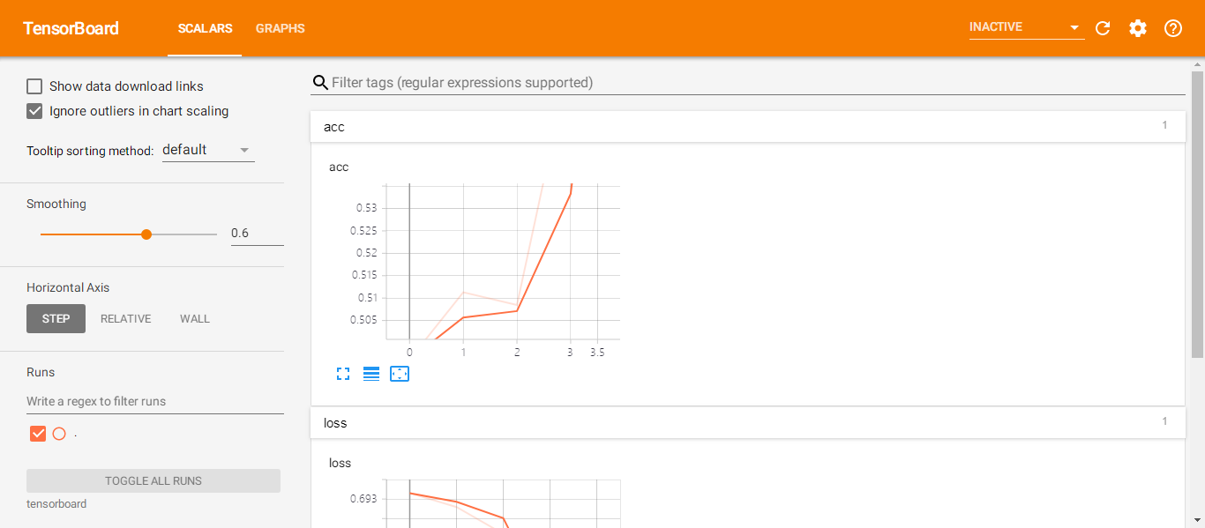Click the loss line chart plot
Viewport: 1205px width, 528px height.
[503, 503]
